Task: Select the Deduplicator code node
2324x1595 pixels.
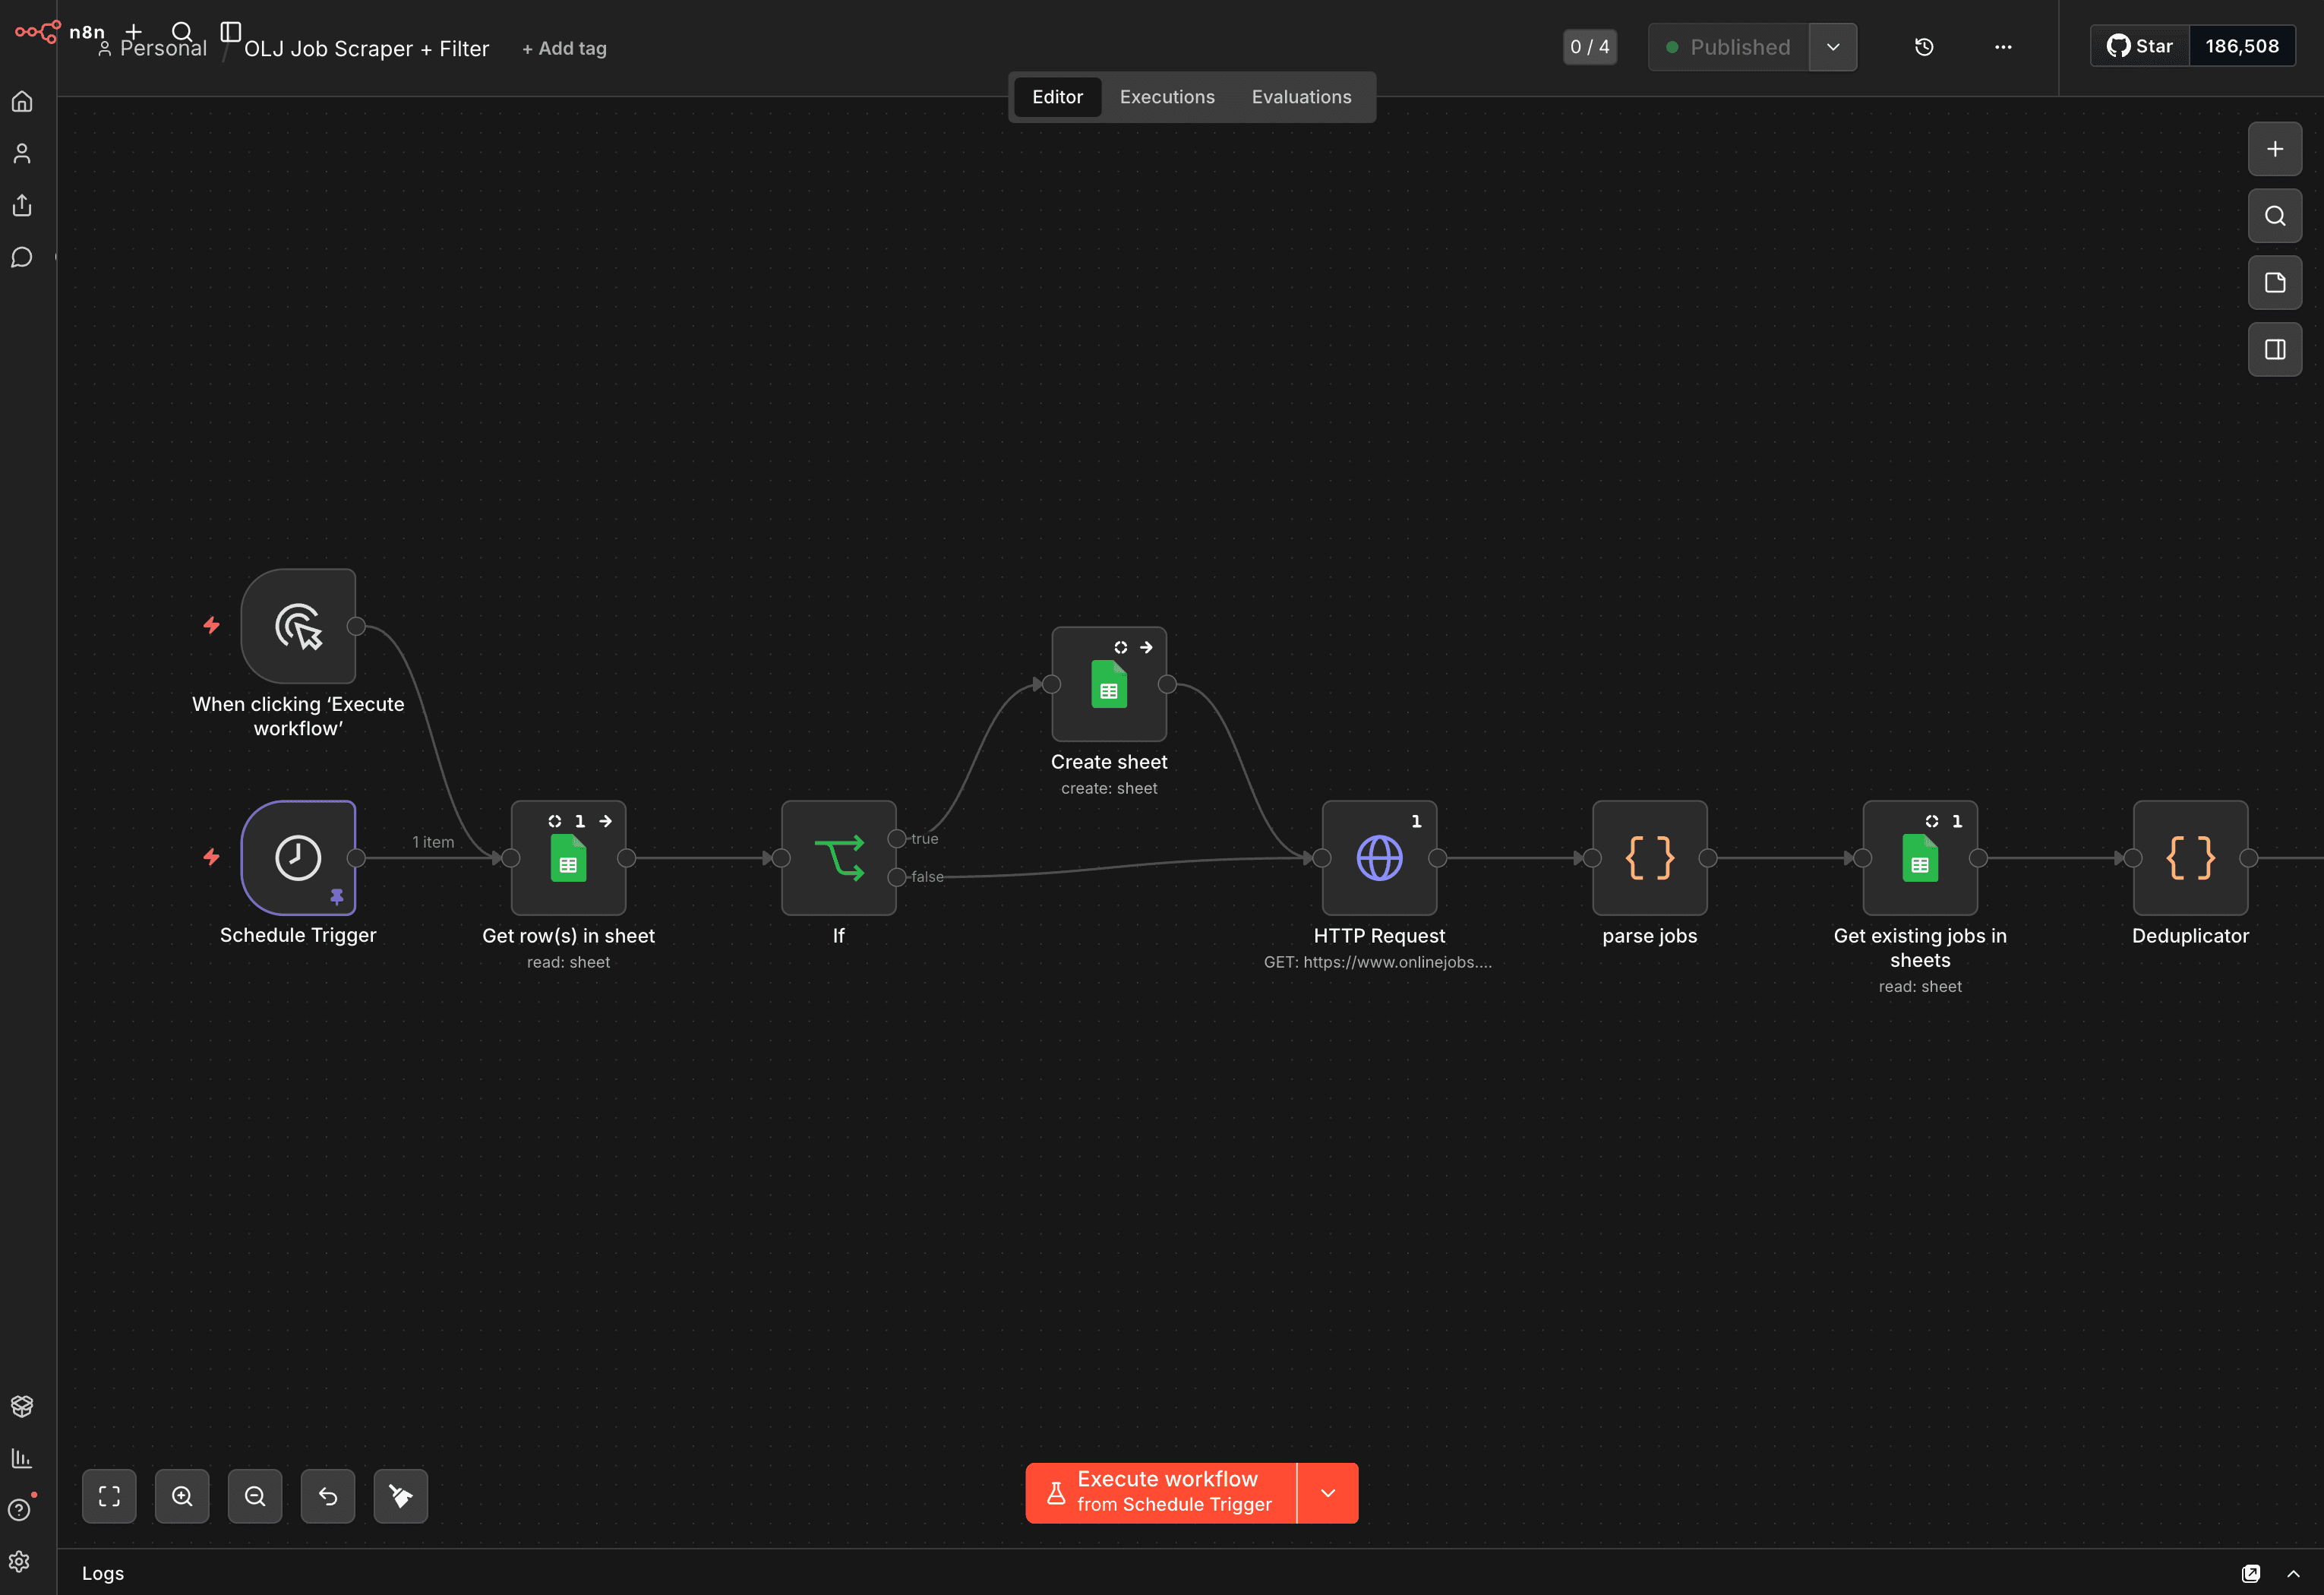Action: [x=2191, y=858]
